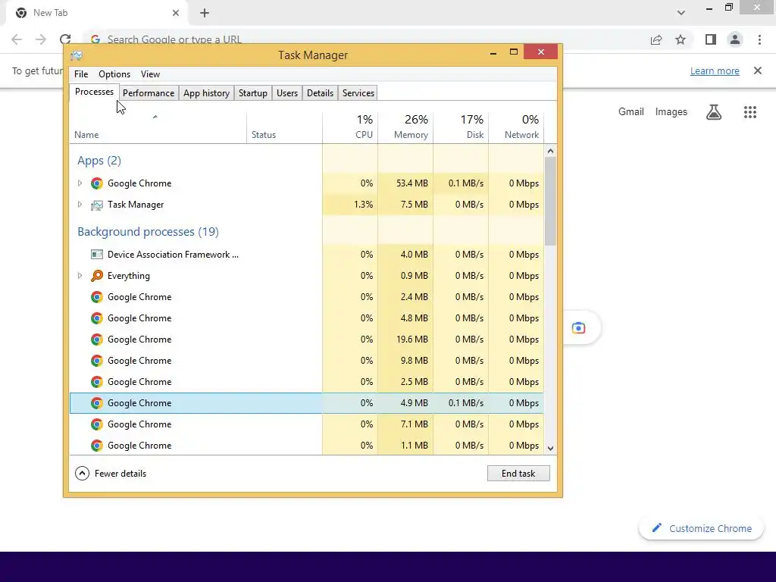Click the share page icon in the address bar
Viewport: 776px width, 582px height.
[656, 39]
